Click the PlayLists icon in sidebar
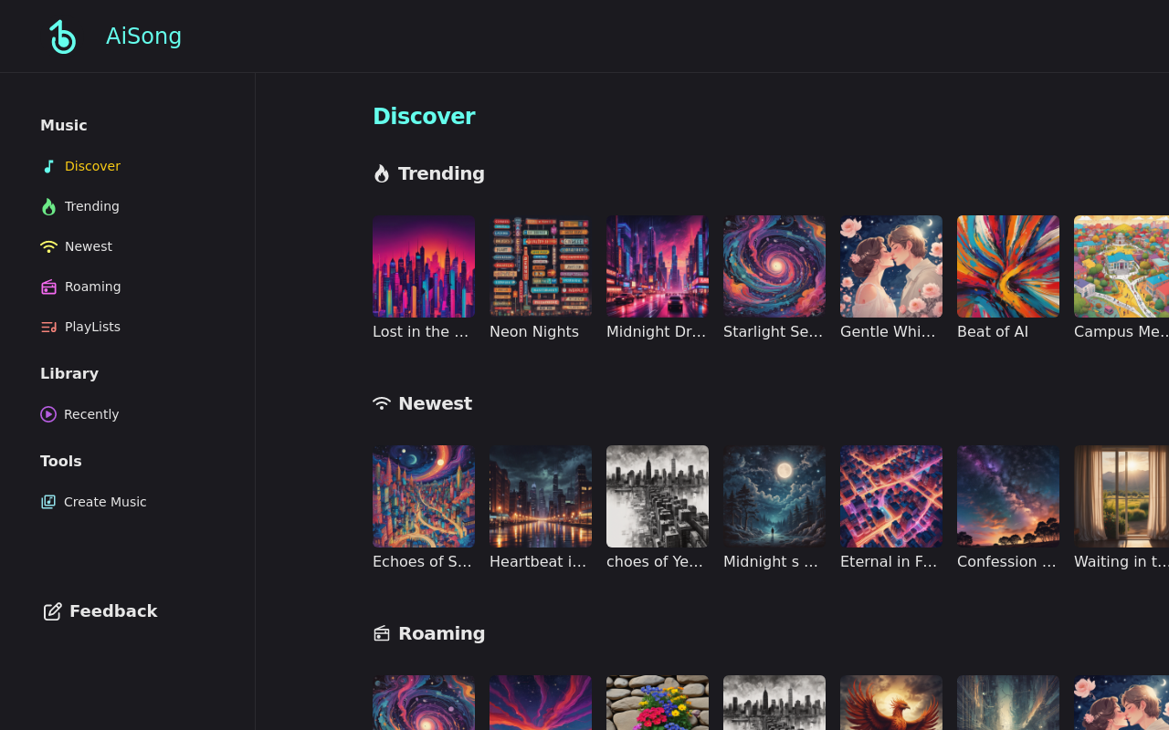Viewport: 1169px width, 730px height. coord(48,327)
